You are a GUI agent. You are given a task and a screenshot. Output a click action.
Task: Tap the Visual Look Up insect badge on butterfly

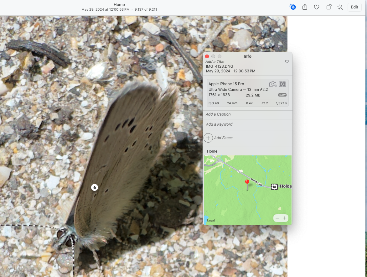pyautogui.click(x=95, y=187)
